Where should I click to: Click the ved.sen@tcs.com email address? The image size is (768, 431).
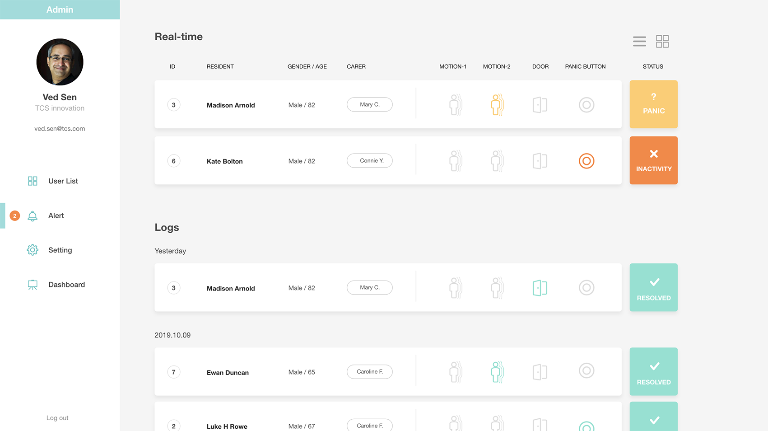point(60,129)
